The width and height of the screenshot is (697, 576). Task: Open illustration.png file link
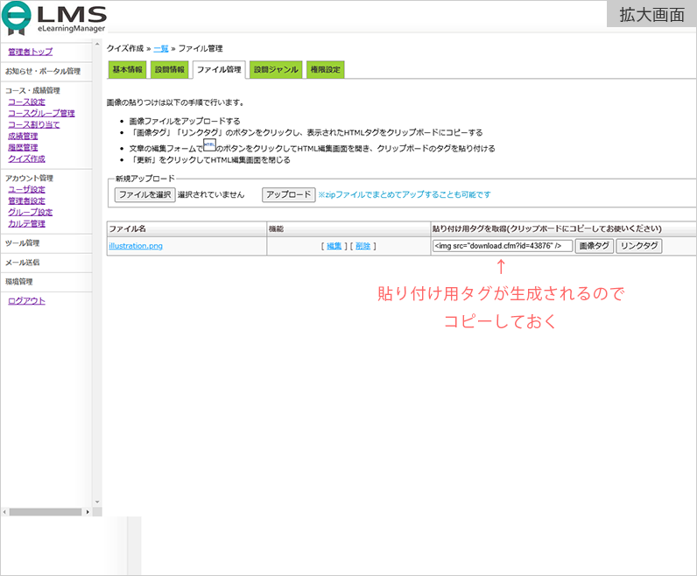pos(136,246)
